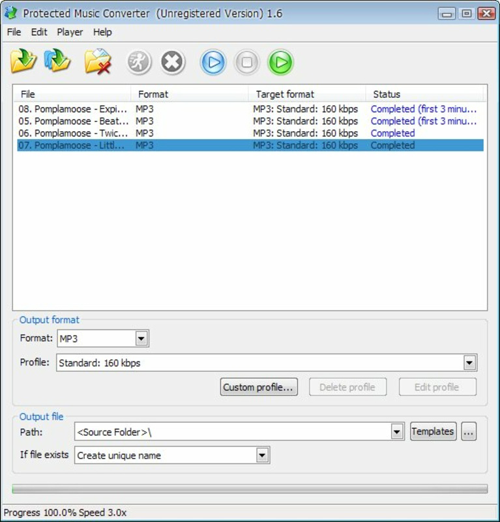Viewport: 500px width, 522px height.
Task: Play with the blue play icon
Action: coord(213,62)
